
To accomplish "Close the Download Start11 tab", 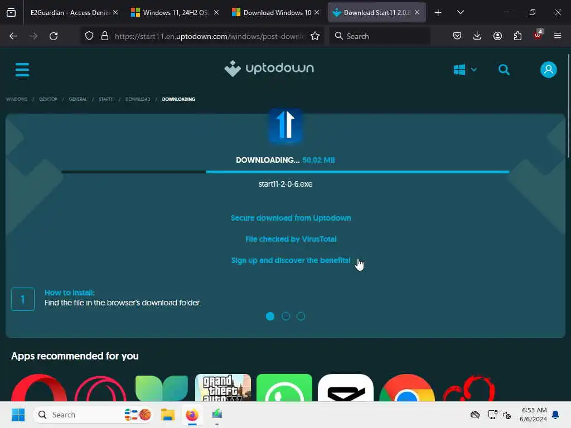I will coord(417,12).
